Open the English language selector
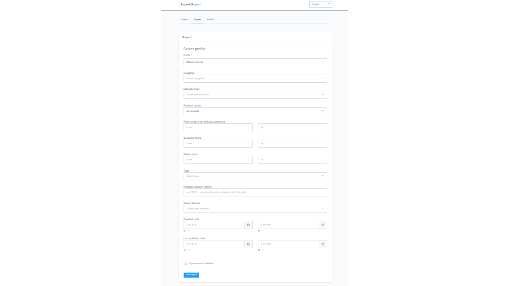The width and height of the screenshot is (509, 286). pyautogui.click(x=321, y=4)
